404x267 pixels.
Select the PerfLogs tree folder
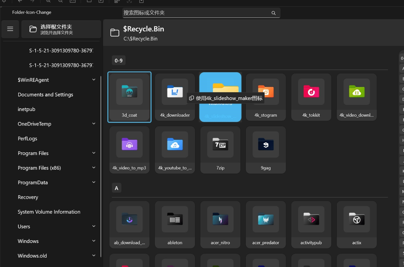(x=27, y=139)
